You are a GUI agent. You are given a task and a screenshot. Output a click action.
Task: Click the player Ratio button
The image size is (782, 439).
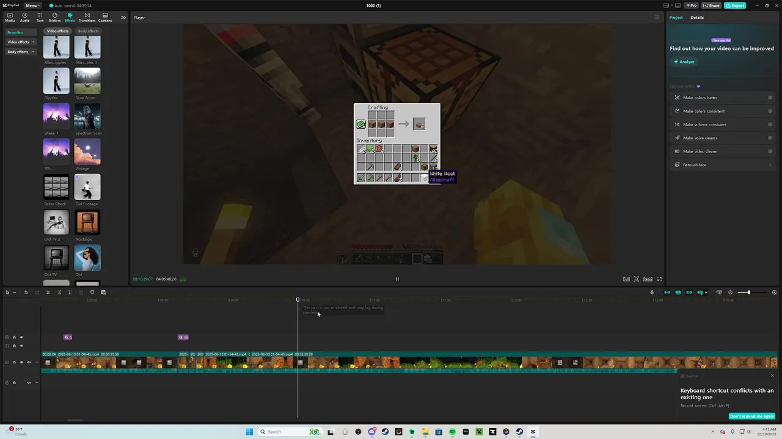click(648, 279)
